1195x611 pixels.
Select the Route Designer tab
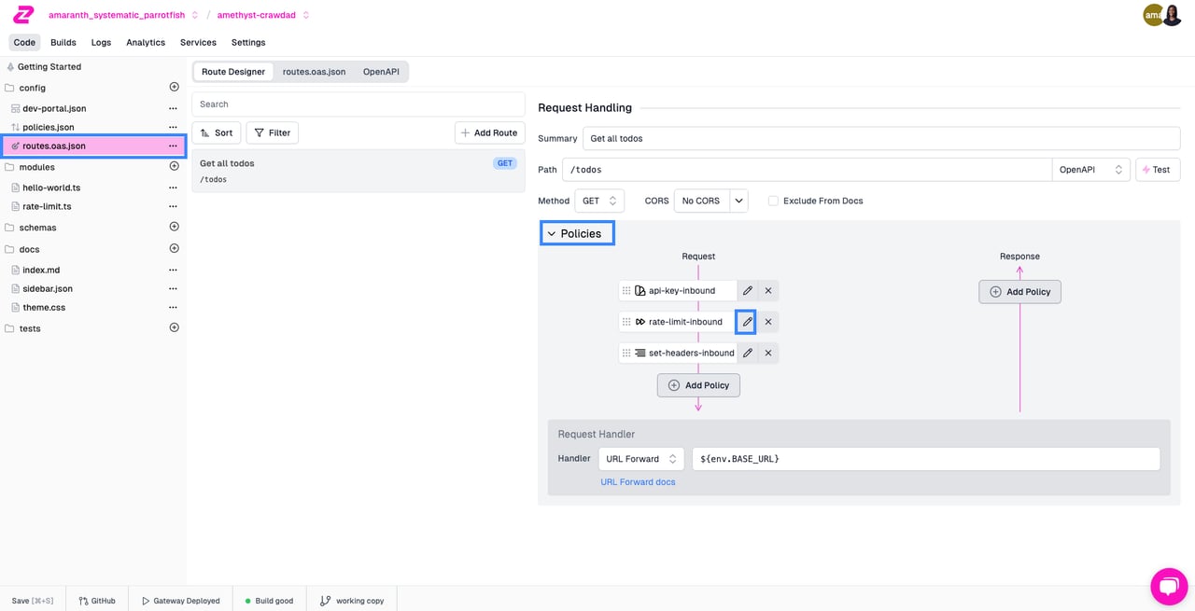pyautogui.click(x=233, y=71)
